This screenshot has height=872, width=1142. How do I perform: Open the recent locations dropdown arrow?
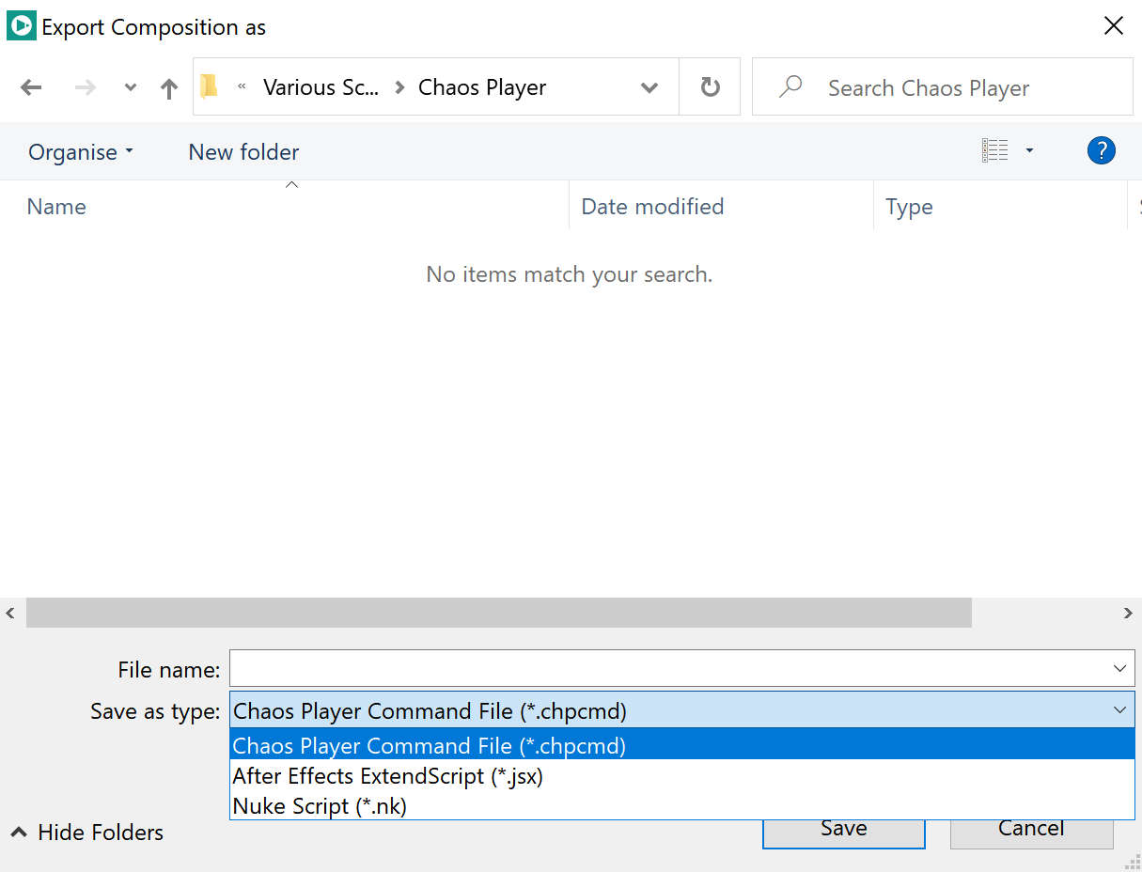[131, 88]
